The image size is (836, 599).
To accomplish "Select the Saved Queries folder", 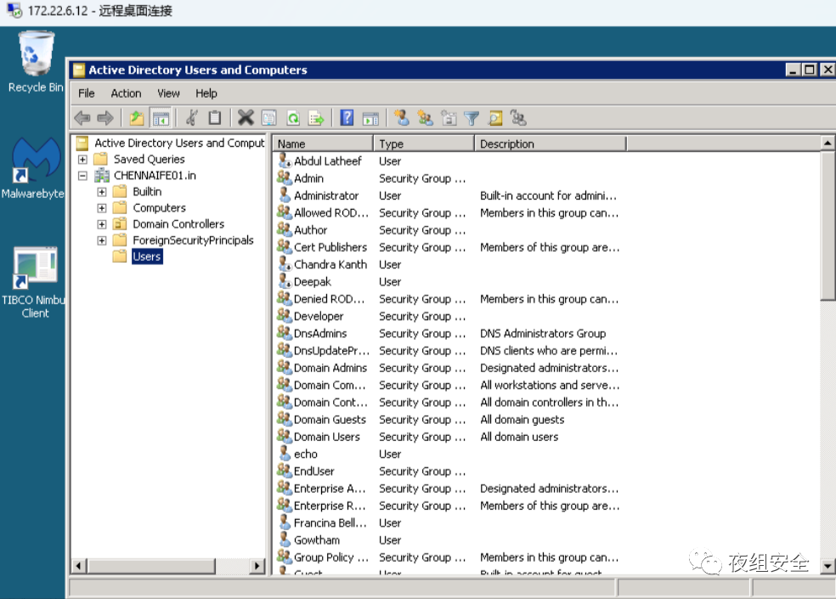I will pos(150,160).
